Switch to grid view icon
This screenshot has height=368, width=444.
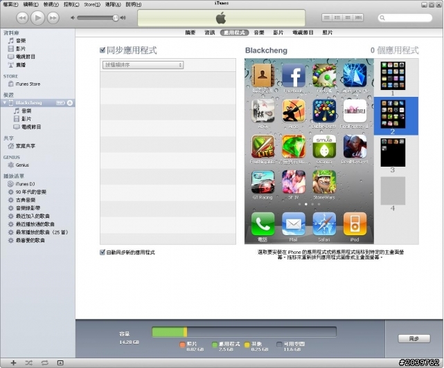[x=348, y=18]
